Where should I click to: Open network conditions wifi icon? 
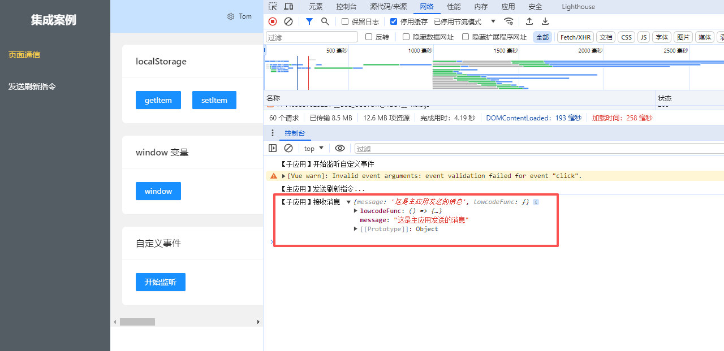coord(509,21)
